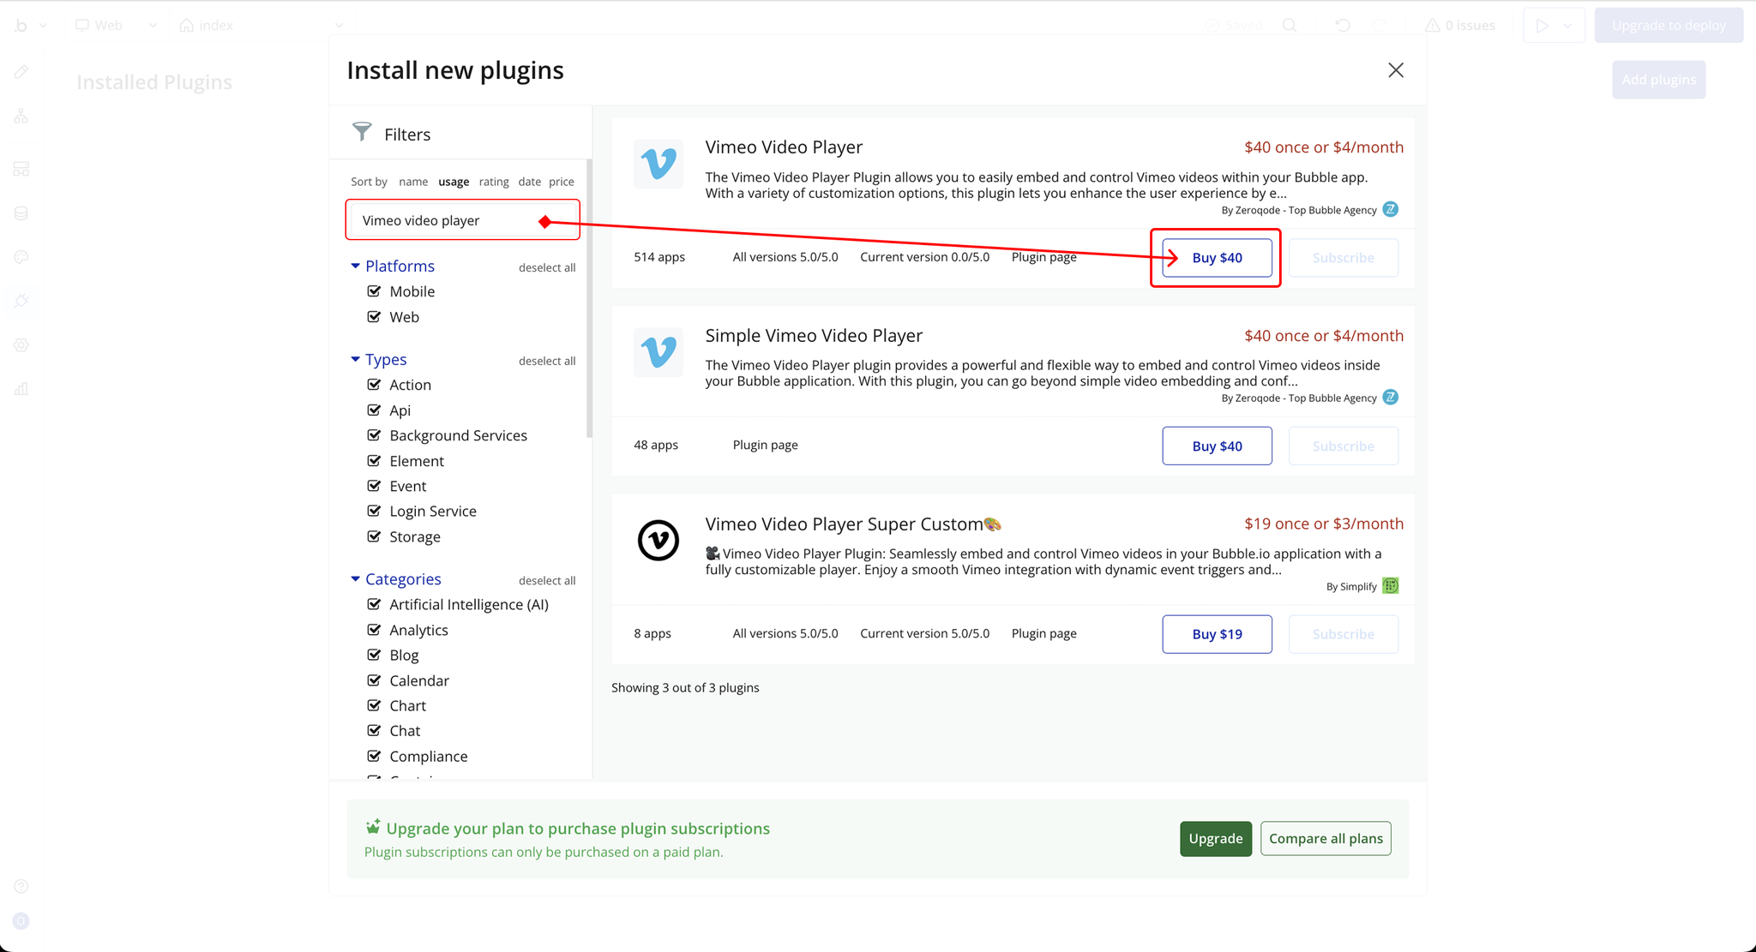Screen dimensions: 1756x952
Task: Click the Simplify author badge icon
Action: pyautogui.click(x=1391, y=586)
